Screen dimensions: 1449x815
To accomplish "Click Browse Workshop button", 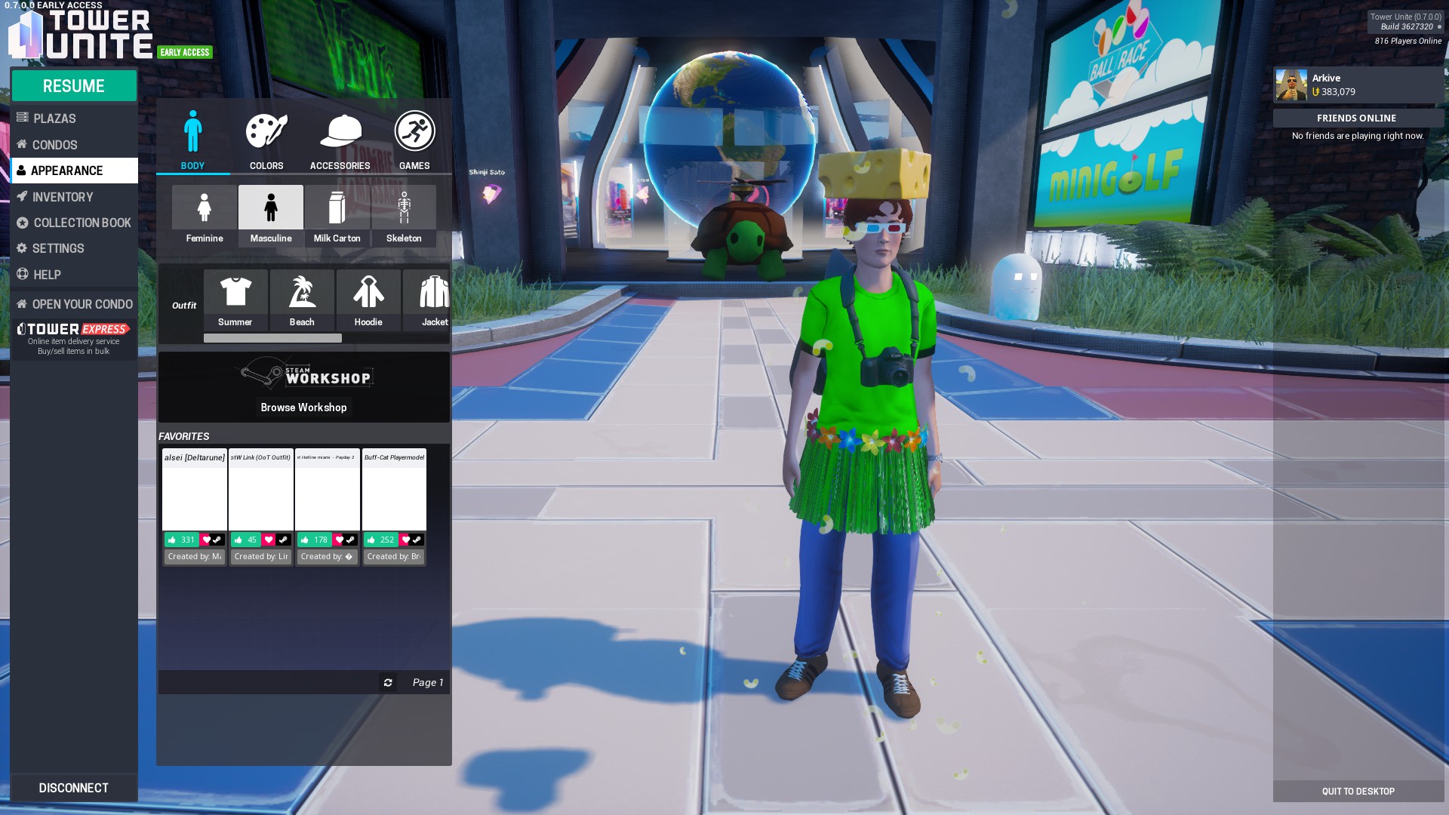I will tap(303, 407).
